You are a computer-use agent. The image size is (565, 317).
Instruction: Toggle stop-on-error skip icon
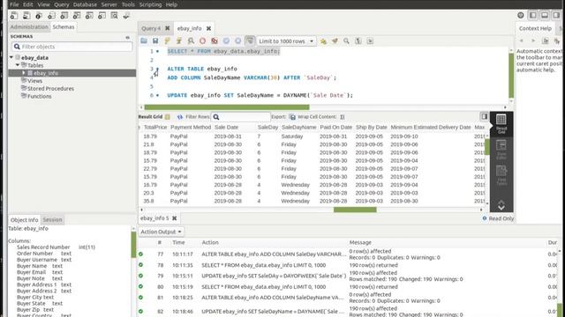[215, 41]
